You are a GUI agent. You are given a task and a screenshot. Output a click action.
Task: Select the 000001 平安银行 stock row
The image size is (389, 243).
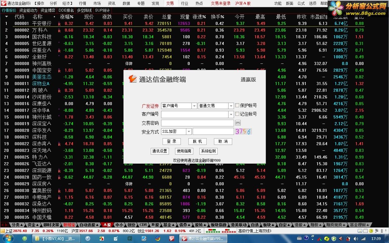(x=182, y=23)
